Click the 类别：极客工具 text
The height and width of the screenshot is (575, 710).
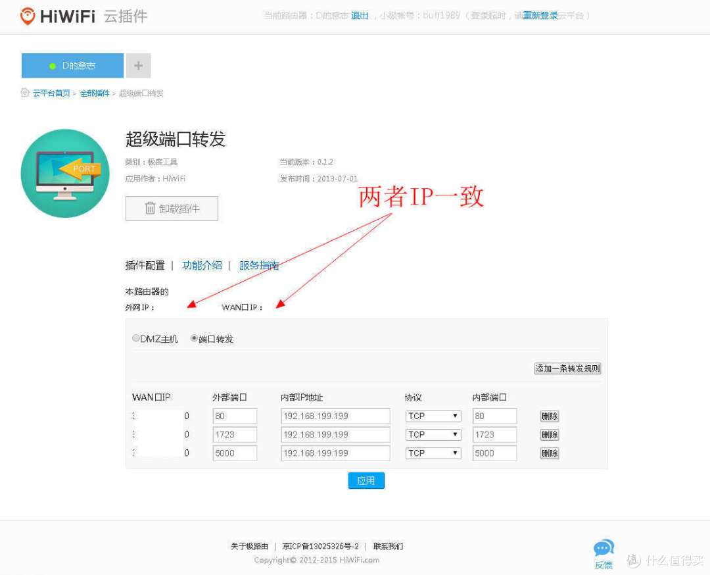[x=151, y=162]
